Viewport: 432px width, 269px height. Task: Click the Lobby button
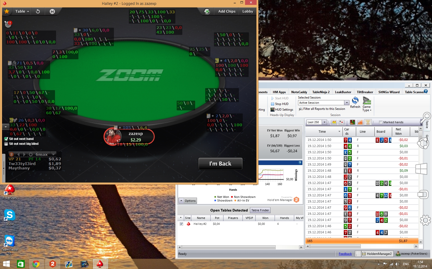click(x=248, y=11)
